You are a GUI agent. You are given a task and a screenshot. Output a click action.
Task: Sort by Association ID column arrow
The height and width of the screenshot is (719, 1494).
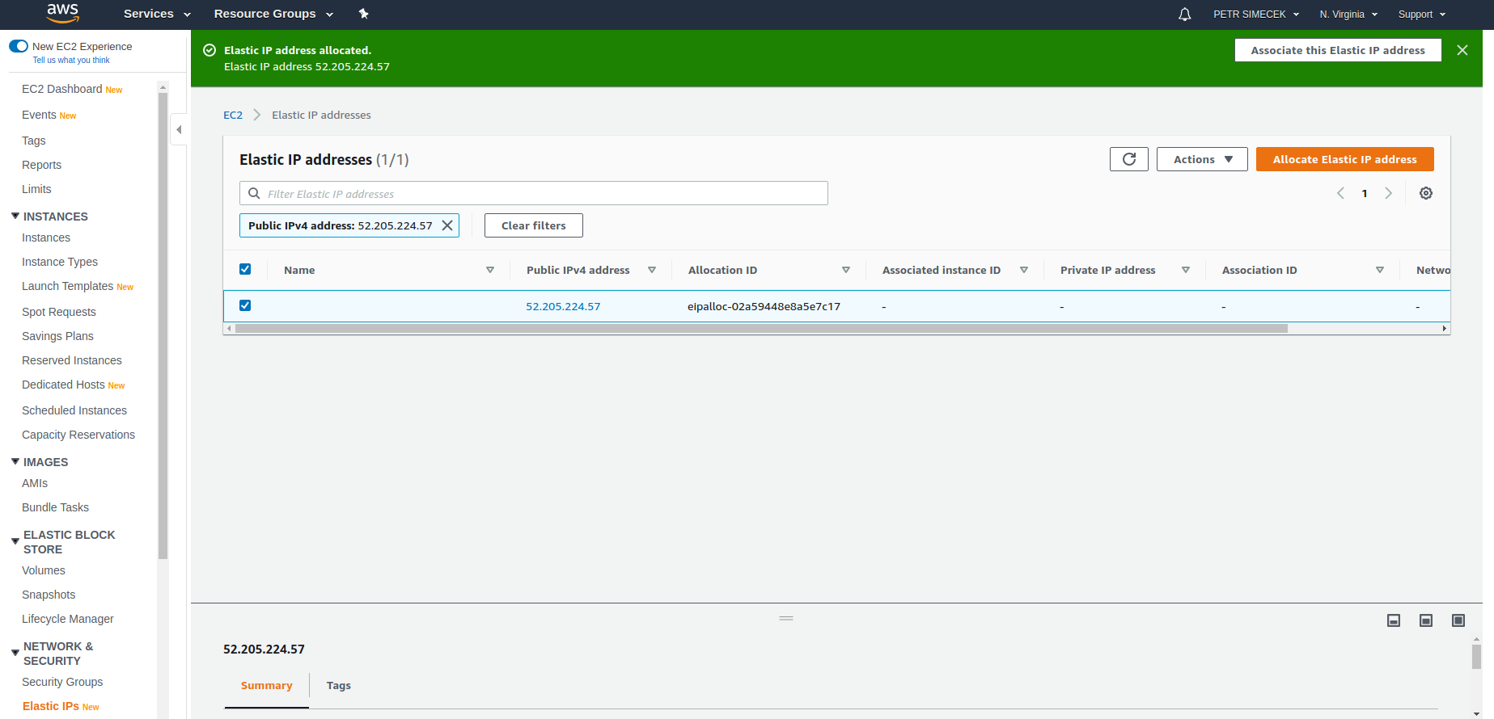click(1380, 270)
